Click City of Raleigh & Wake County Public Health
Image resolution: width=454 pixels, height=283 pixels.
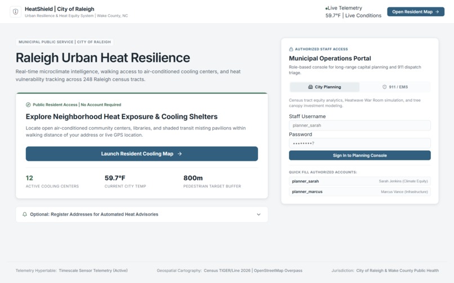click(x=397, y=271)
